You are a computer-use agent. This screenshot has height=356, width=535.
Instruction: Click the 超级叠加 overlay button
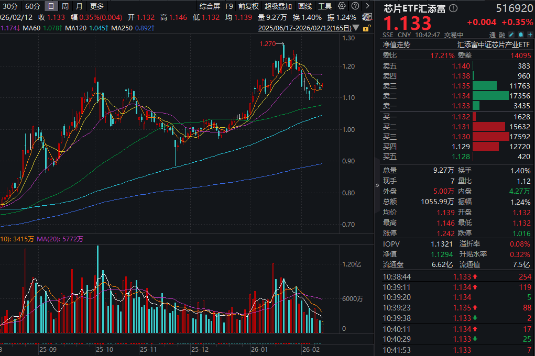(278, 6)
